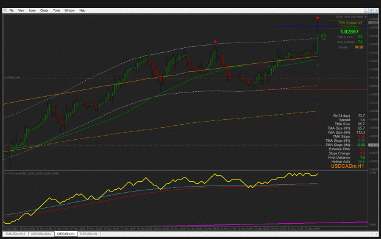Open the Help menu

point(82,10)
